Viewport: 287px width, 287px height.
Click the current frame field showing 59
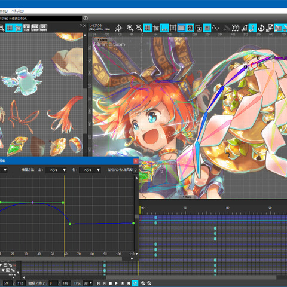[7, 283]
